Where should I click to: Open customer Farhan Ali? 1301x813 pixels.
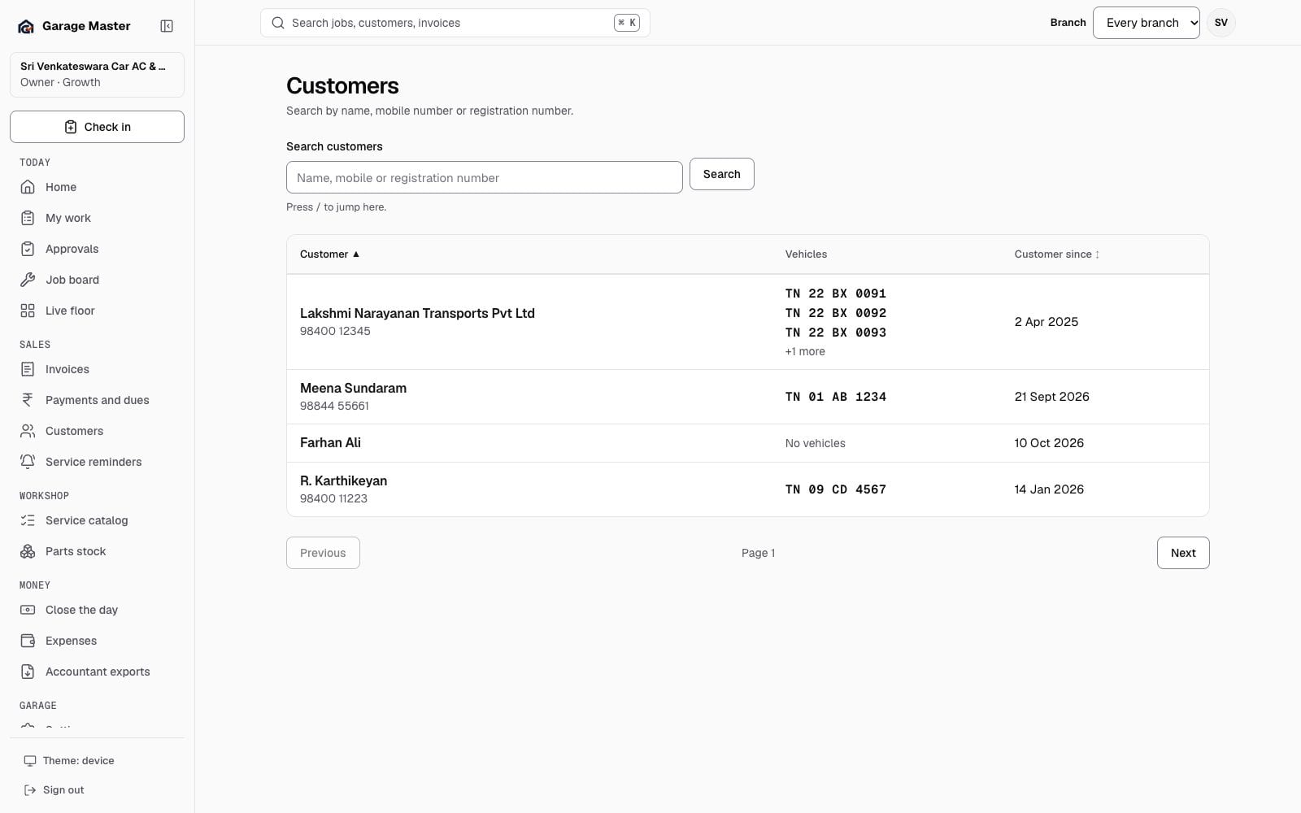click(330, 443)
